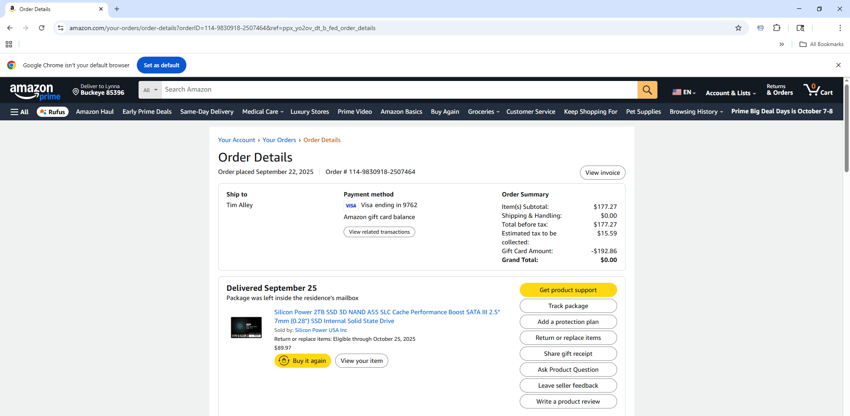Expand the search category All dropdown

[x=150, y=90]
